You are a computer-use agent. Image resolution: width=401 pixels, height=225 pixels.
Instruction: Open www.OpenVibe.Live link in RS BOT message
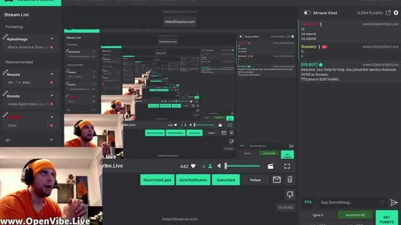click(x=380, y=65)
